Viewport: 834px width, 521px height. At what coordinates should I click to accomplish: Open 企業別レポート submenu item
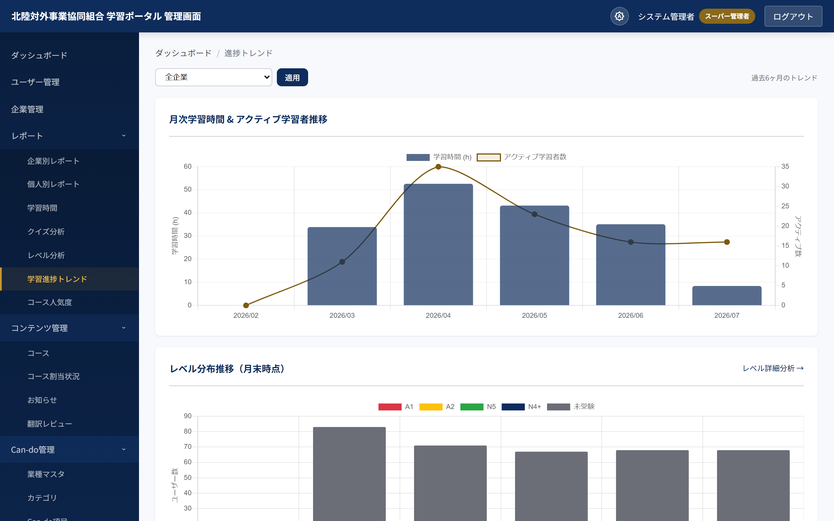point(69,161)
